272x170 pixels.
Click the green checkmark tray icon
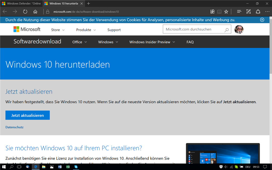236,167
